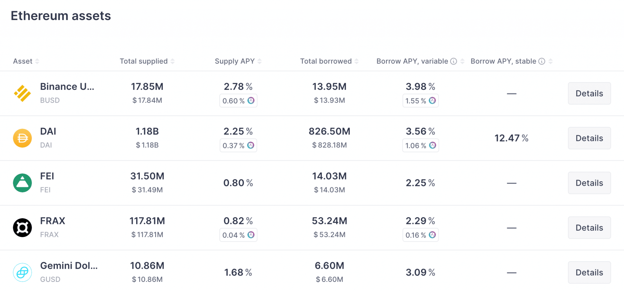The width and height of the screenshot is (624, 291).
Task: Select the 1.06 % DAI borrow incentive badge
Action: [420, 145]
